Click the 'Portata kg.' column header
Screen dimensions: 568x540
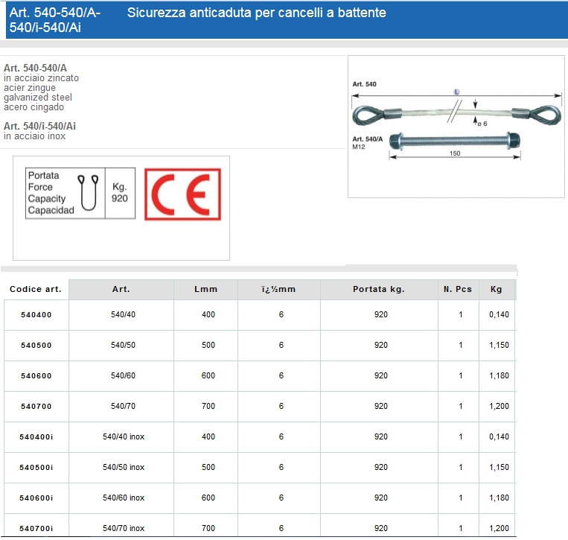pos(378,289)
